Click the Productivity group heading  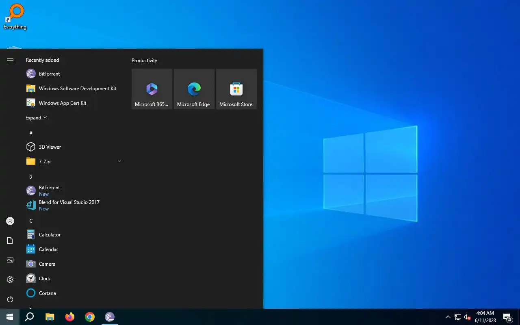point(144,61)
